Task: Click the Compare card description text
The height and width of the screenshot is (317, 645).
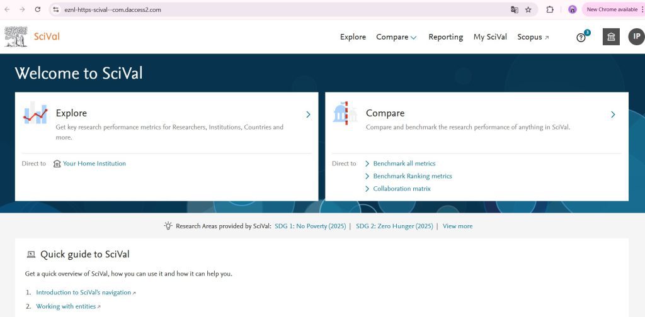Action: click(x=468, y=127)
